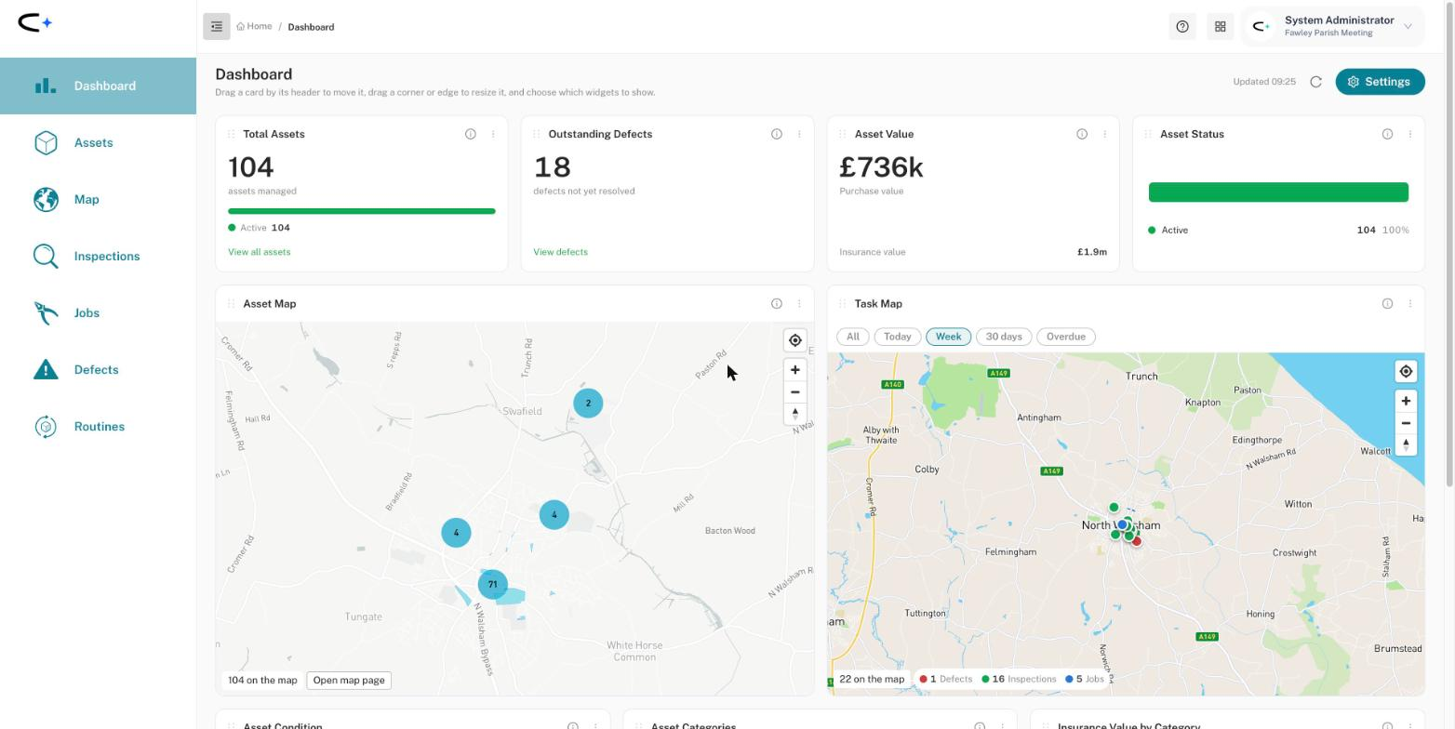
Task: Refresh the dashboard data
Action: click(x=1315, y=82)
